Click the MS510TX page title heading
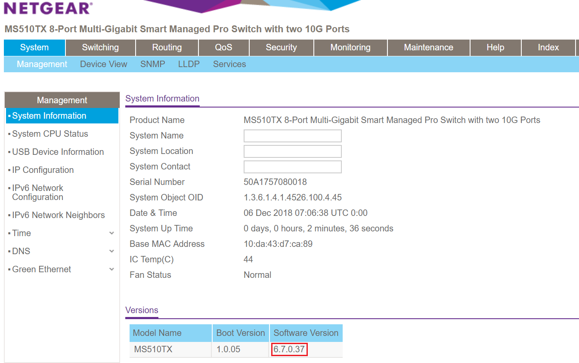 177,29
